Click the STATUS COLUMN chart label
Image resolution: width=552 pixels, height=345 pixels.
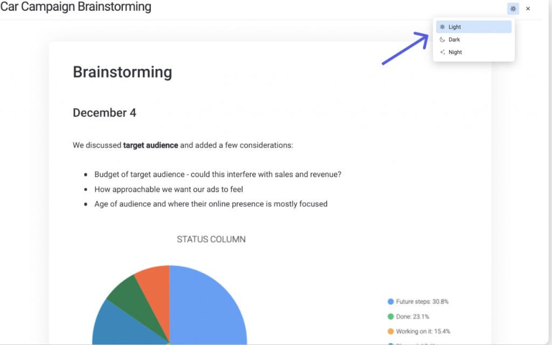point(211,239)
